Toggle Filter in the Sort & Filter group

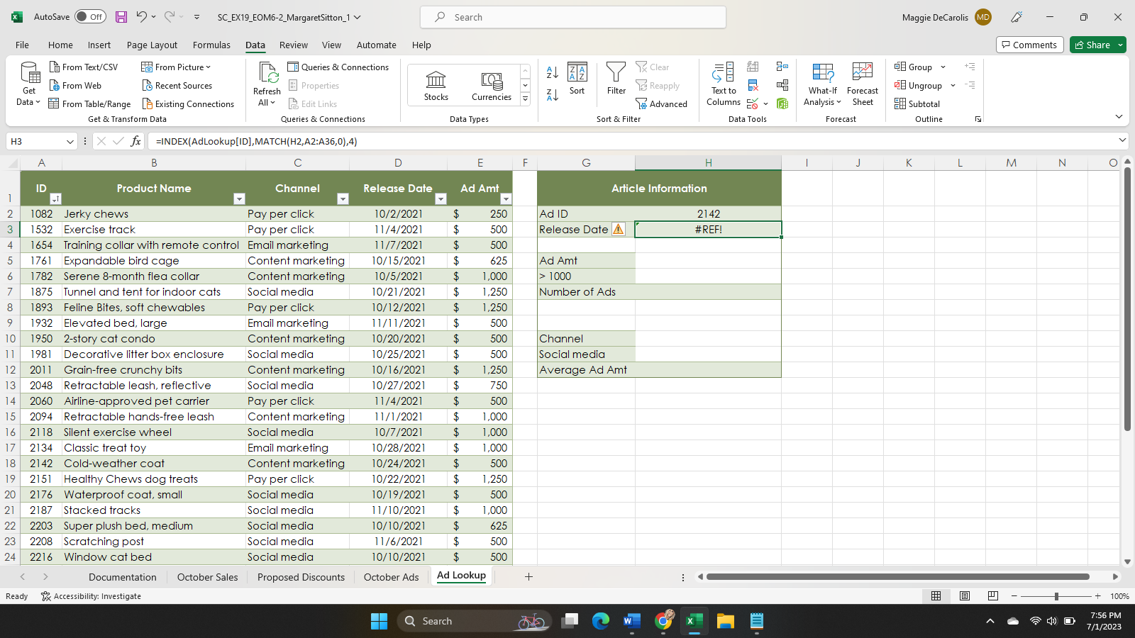tap(616, 84)
